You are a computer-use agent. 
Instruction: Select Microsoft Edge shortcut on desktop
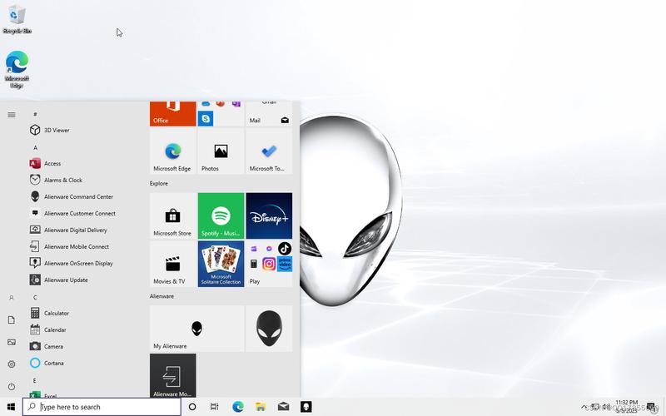[17, 69]
